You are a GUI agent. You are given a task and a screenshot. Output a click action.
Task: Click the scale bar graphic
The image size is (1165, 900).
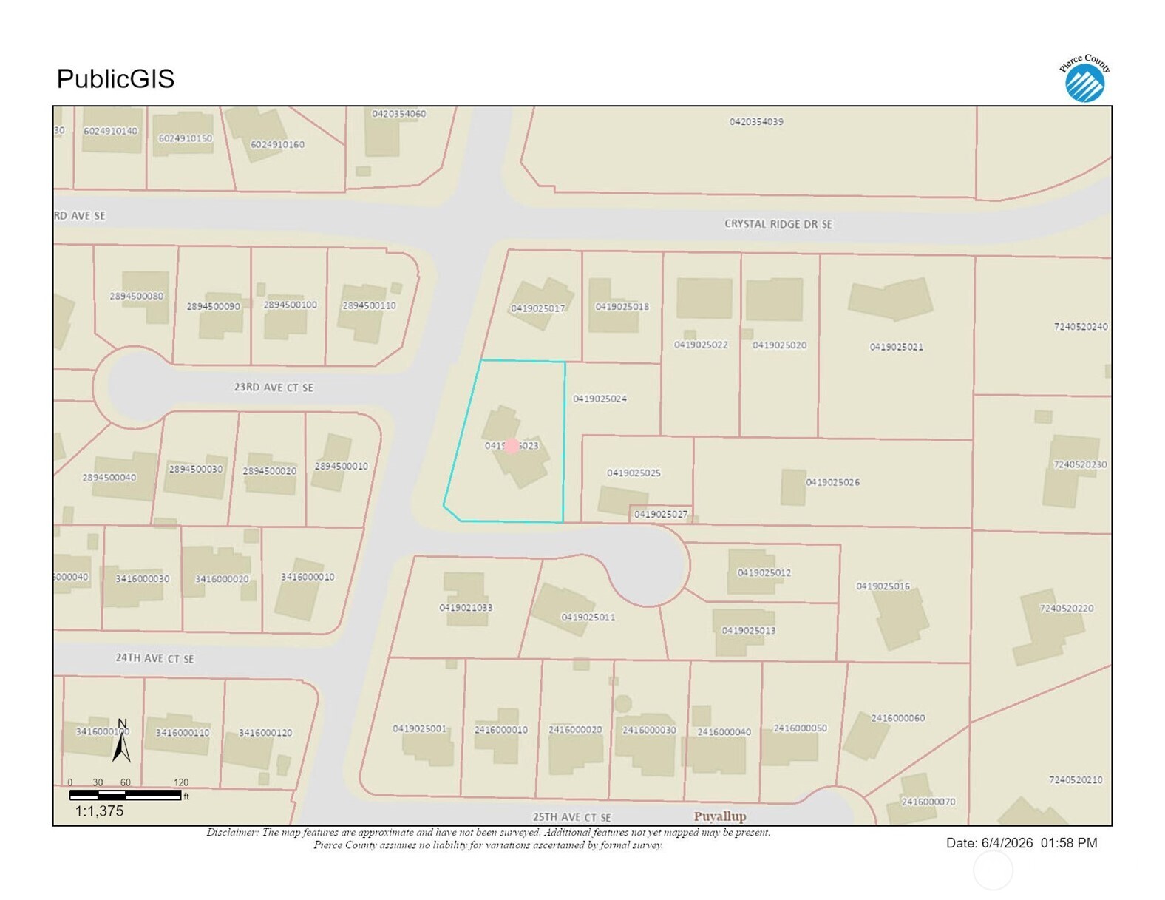(x=126, y=795)
